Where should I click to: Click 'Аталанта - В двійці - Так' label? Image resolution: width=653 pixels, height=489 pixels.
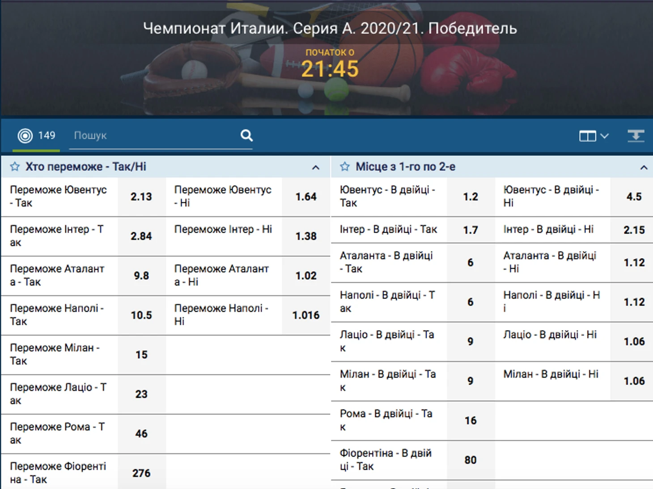point(386,262)
